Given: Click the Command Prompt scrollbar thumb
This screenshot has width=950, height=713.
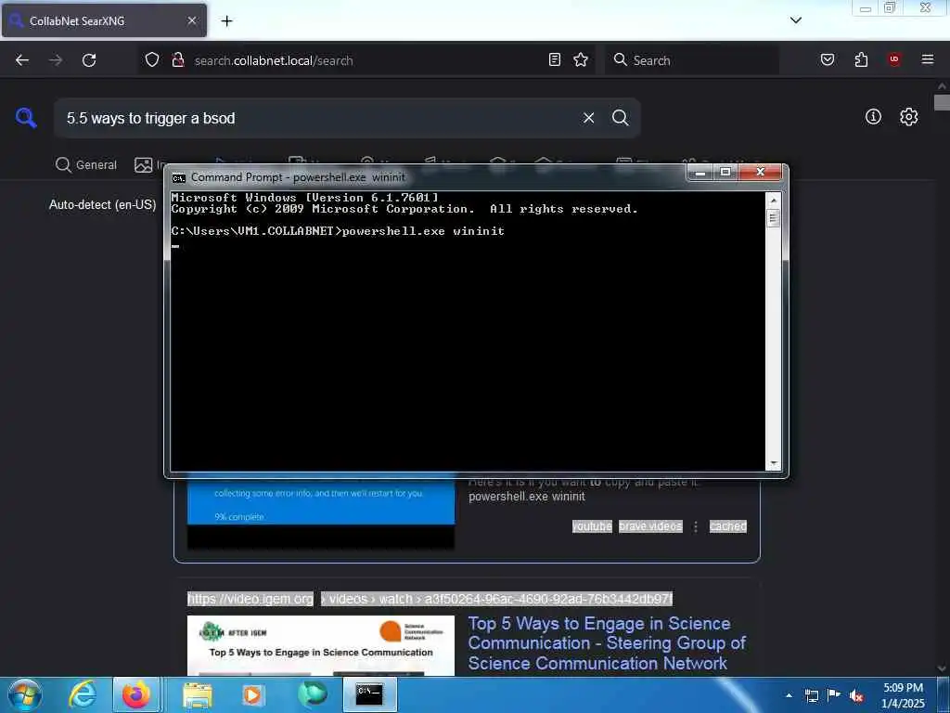Looking at the screenshot, I should (773, 218).
